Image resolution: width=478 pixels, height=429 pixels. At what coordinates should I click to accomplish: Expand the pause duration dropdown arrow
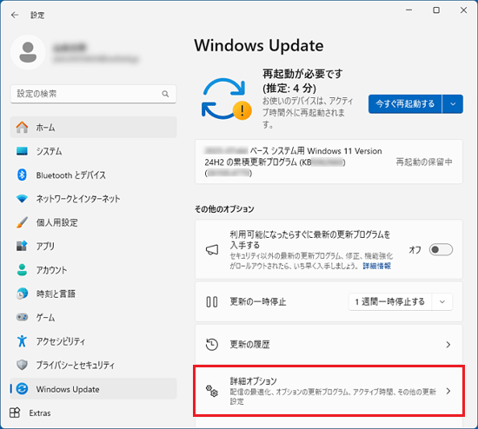(442, 301)
